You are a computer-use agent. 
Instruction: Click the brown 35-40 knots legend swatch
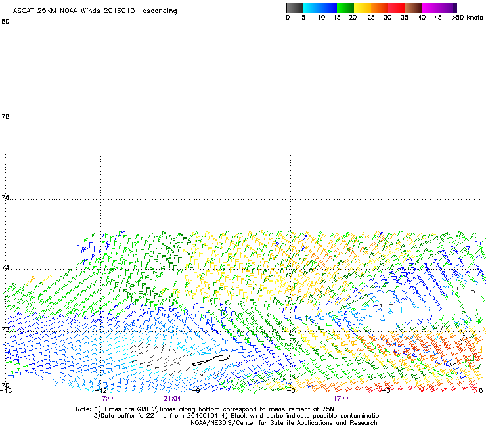tap(414, 8)
